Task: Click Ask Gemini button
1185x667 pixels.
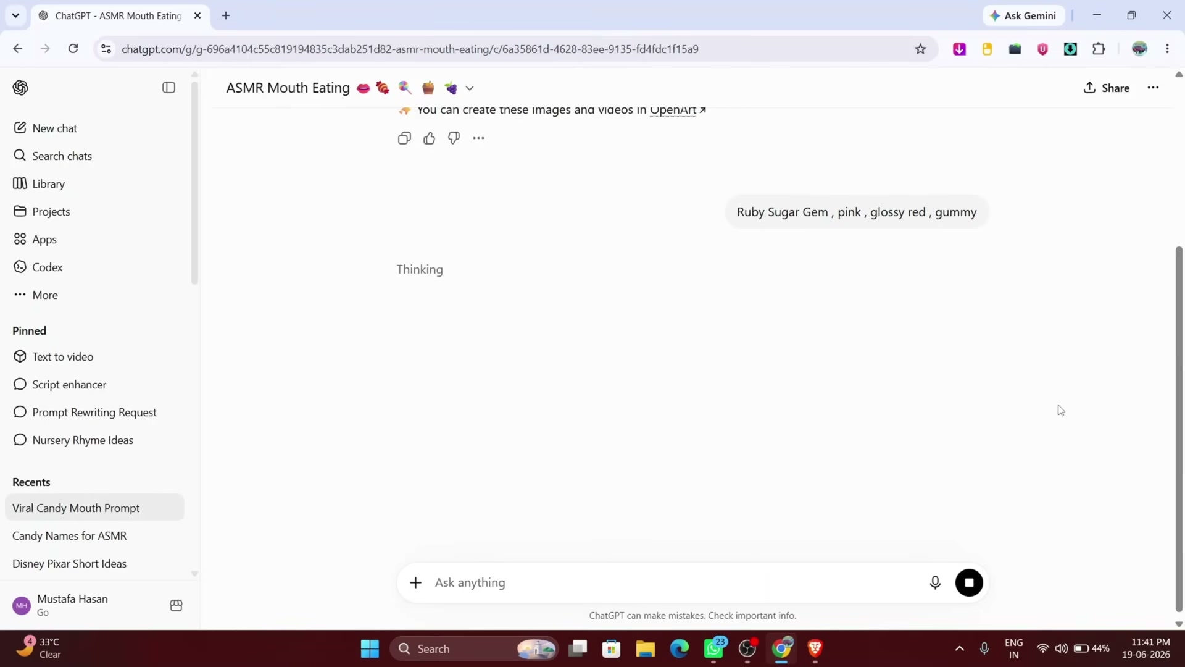Action: point(1023,15)
